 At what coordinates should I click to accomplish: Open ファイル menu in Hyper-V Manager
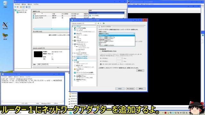pos(17,4)
